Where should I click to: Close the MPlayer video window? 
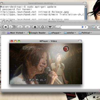12,41
